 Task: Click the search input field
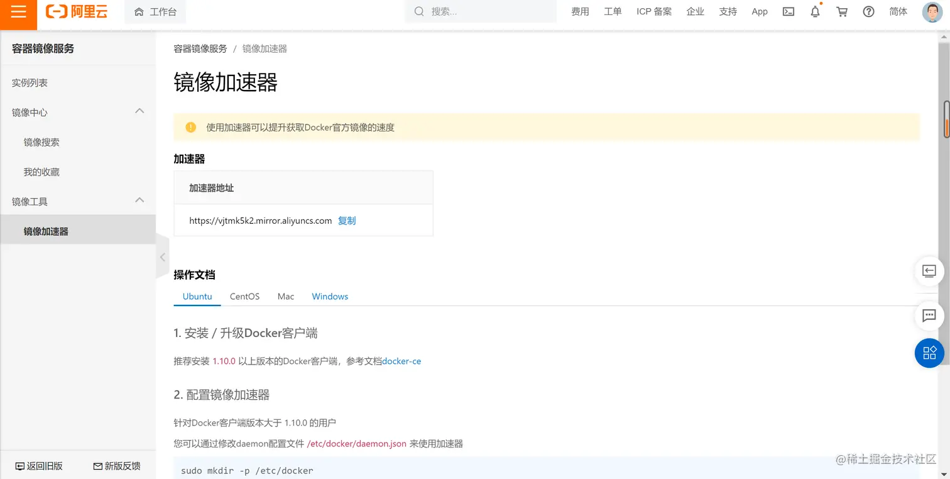click(480, 11)
